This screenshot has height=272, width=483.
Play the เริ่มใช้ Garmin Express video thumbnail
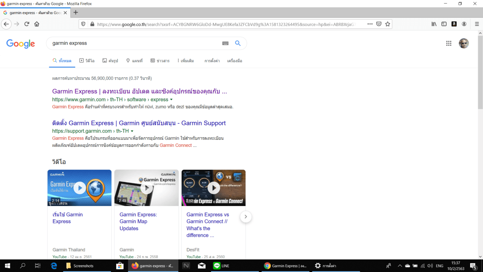click(x=79, y=188)
